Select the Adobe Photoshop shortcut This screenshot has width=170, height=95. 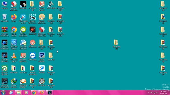click(42, 57)
